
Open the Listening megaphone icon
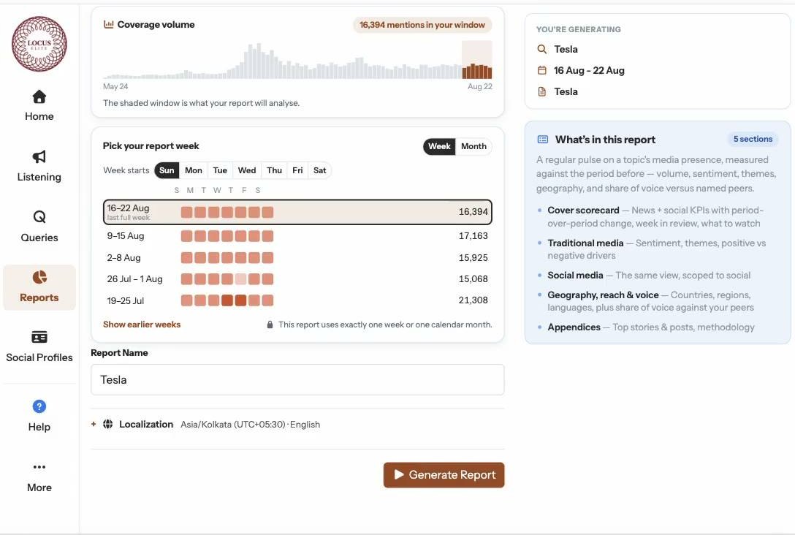pyautogui.click(x=39, y=156)
